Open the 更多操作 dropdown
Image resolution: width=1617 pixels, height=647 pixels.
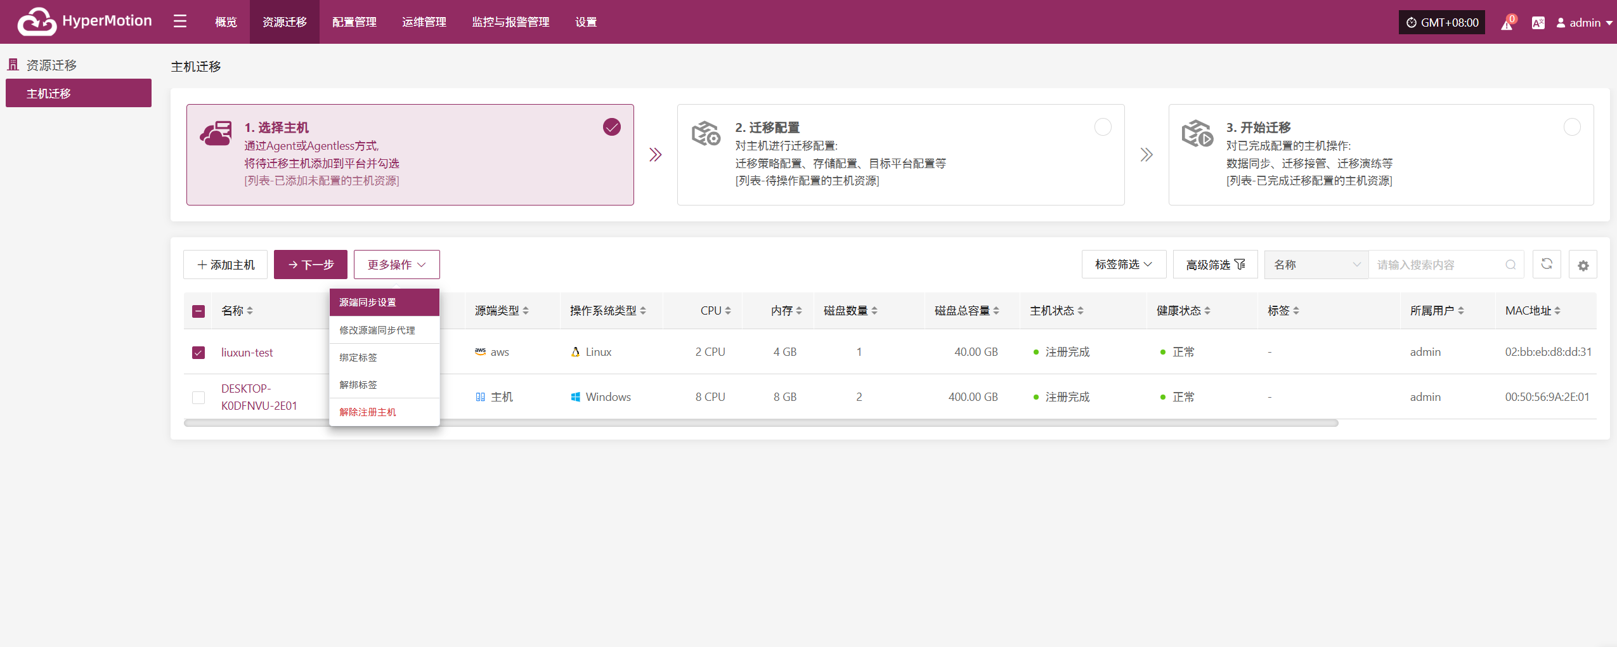coord(397,265)
